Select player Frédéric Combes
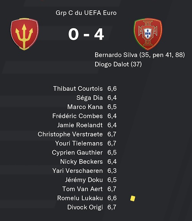Screen dimensions: 192x221 point(78,116)
